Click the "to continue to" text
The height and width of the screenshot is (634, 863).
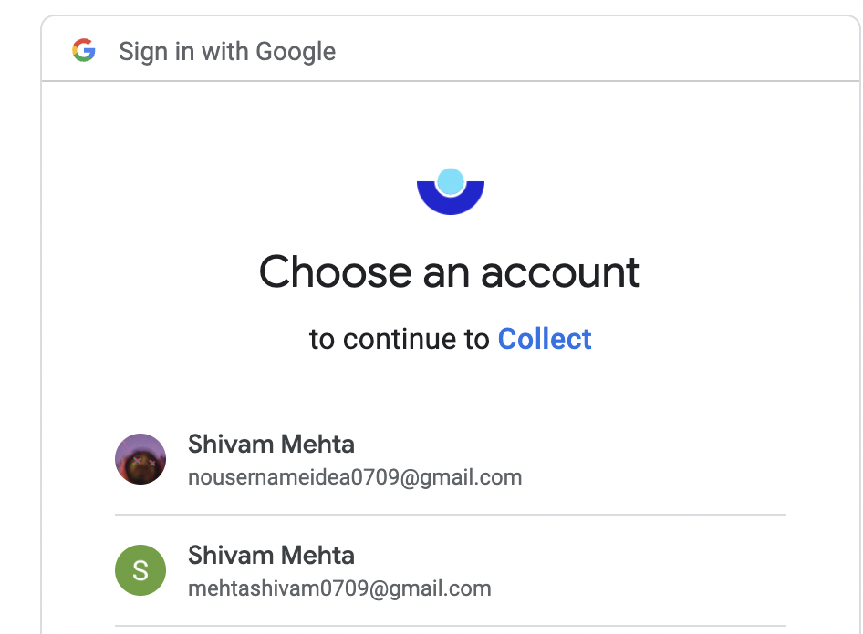point(400,339)
